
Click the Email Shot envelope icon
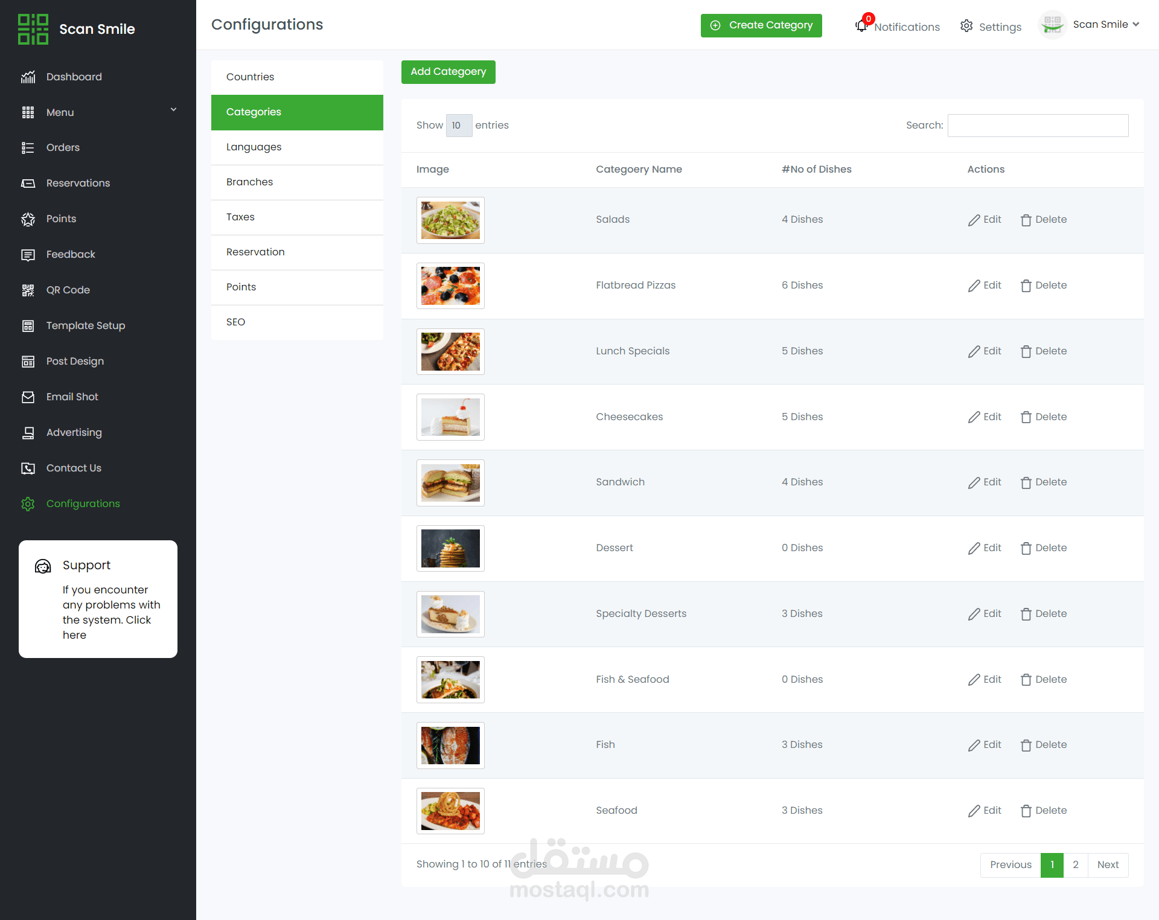coord(28,397)
